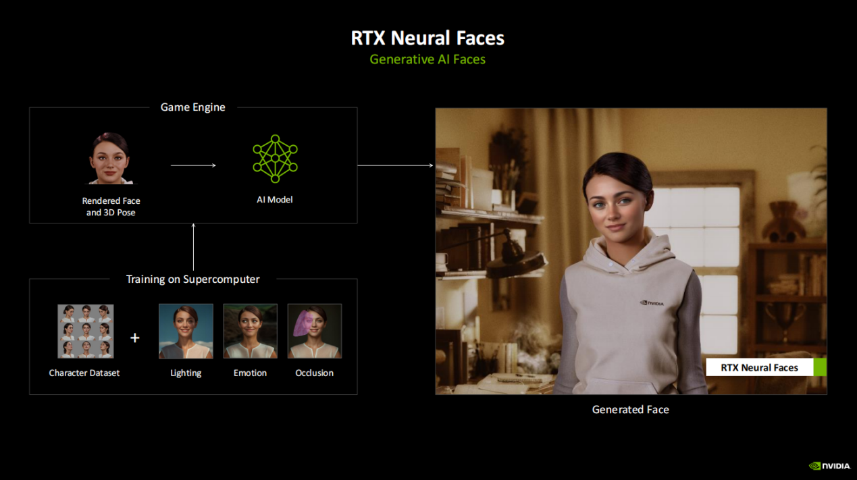The height and width of the screenshot is (480, 857).
Task: Click the upward arrow from the Training box
Action: tap(193, 250)
